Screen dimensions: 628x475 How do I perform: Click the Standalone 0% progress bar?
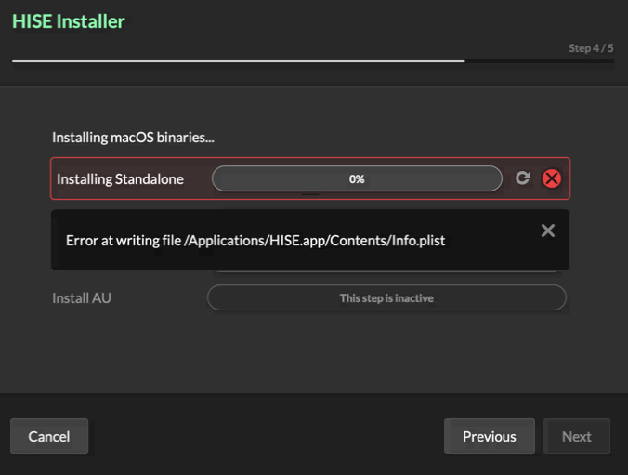357,178
